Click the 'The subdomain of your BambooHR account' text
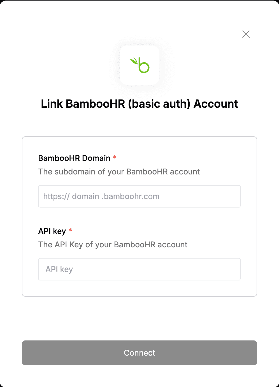Viewport: 279px width, 387px height. click(x=119, y=172)
